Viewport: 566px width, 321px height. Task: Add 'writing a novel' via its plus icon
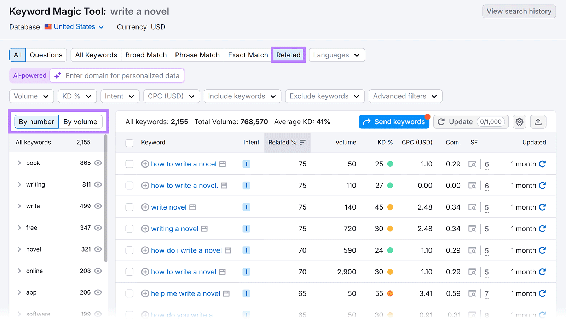coord(145,229)
